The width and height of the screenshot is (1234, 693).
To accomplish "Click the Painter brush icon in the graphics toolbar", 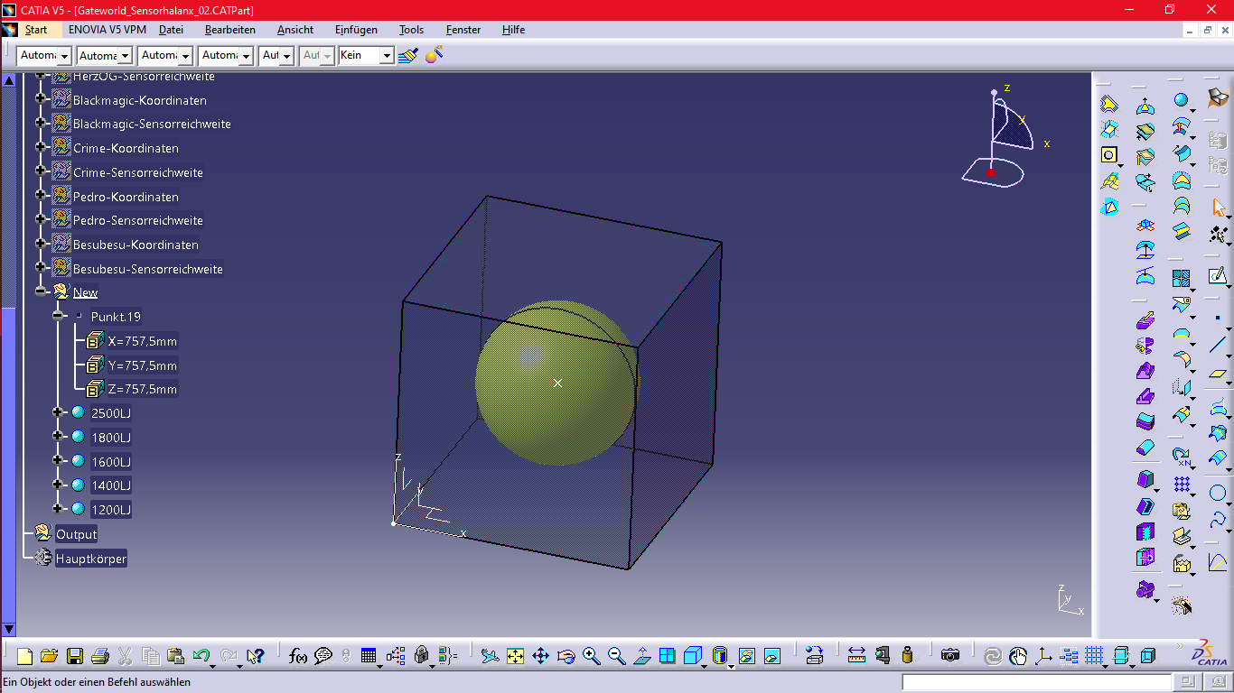I will (408, 56).
